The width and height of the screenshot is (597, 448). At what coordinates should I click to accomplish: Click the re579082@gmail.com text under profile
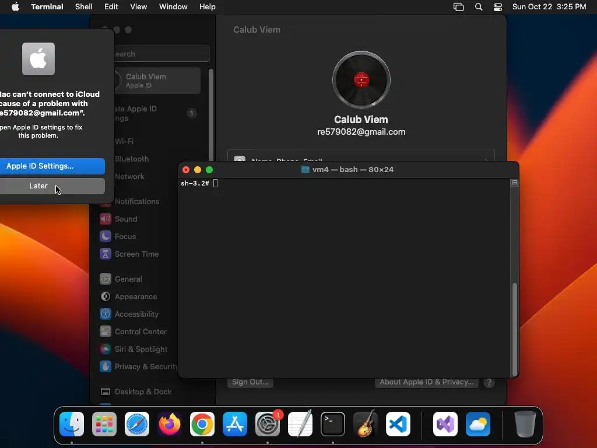pyautogui.click(x=361, y=132)
